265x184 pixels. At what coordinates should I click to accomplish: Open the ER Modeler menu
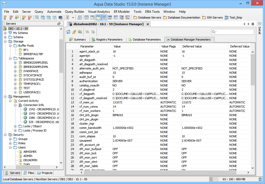click(x=122, y=11)
